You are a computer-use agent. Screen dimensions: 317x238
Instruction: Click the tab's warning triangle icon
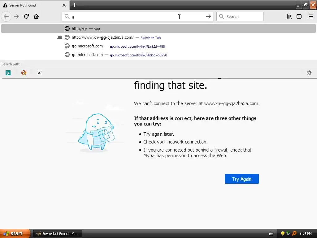[x=5, y=5]
